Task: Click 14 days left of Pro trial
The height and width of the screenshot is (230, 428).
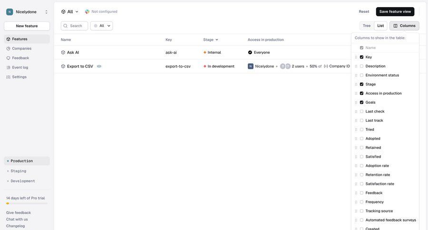Action: (x=25, y=198)
